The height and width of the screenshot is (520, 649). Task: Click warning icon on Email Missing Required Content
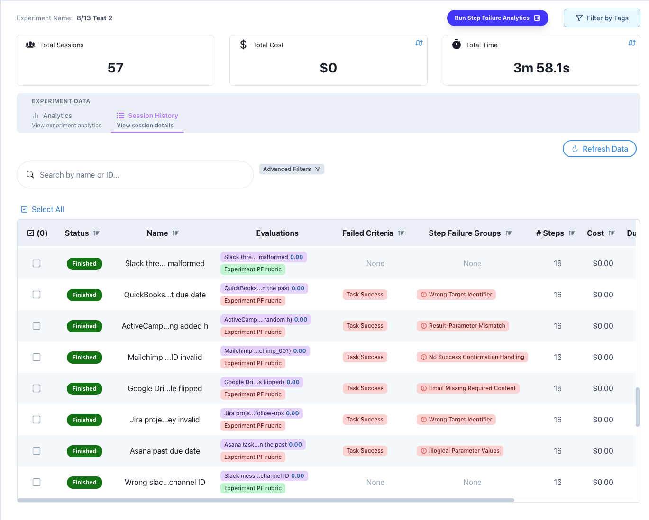click(424, 388)
